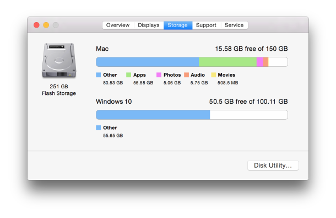The height and width of the screenshot is (218, 336).
Task: Open Disk Utility
Action: [273, 166]
